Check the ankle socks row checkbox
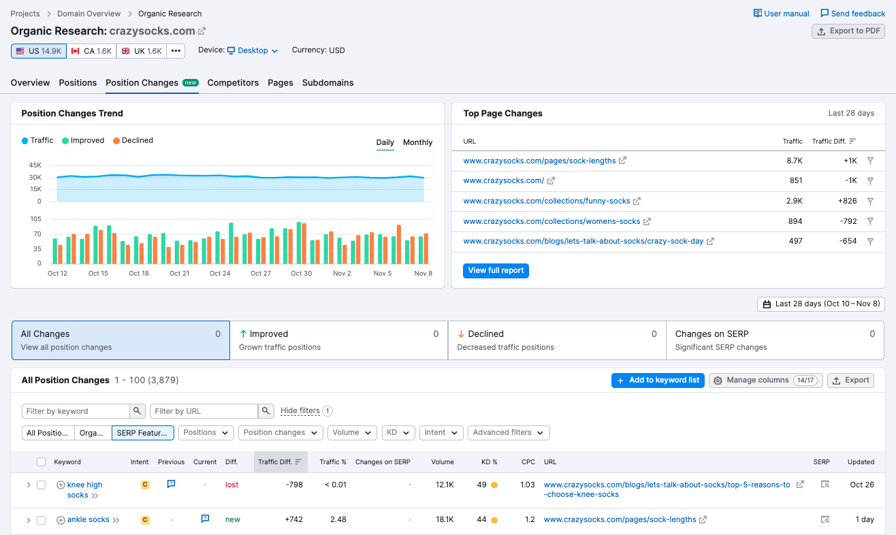 coord(41,520)
